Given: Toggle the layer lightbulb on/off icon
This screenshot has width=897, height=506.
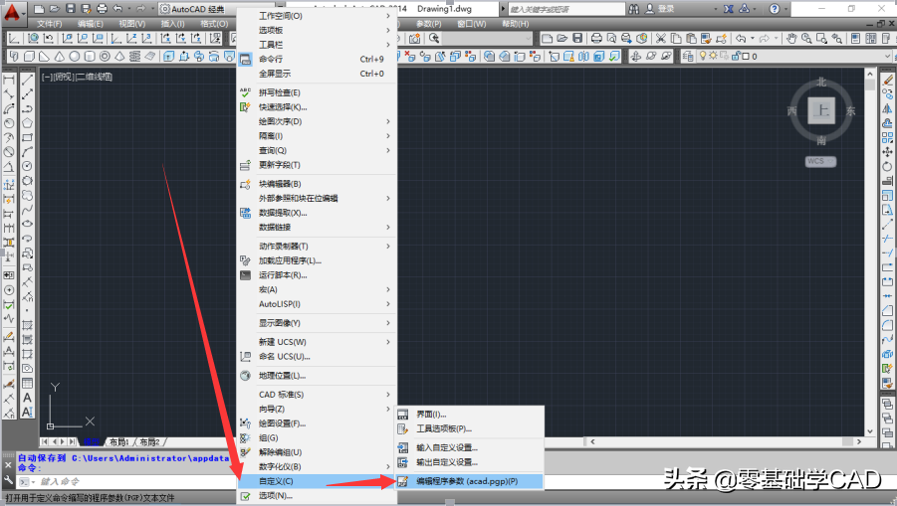Looking at the screenshot, I should click(703, 56).
